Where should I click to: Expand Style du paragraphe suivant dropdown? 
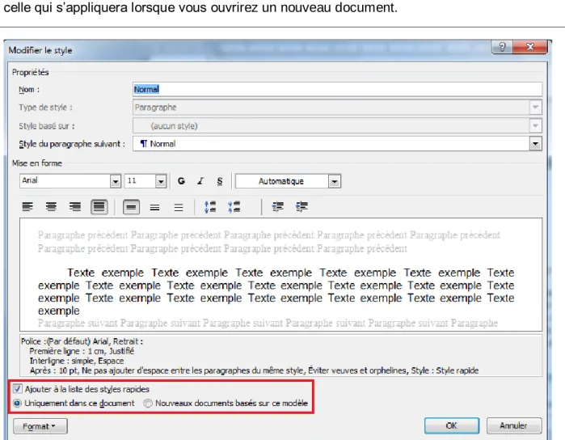pyautogui.click(x=535, y=143)
